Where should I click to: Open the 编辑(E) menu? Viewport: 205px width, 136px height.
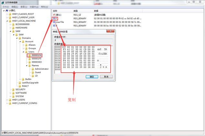click(15, 7)
